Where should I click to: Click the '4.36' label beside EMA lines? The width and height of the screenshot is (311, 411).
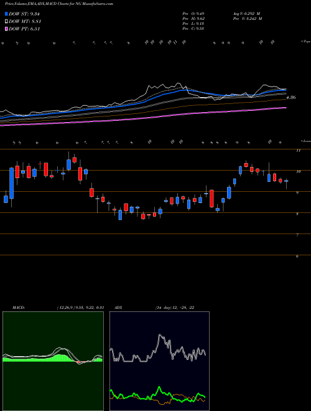point(291,97)
